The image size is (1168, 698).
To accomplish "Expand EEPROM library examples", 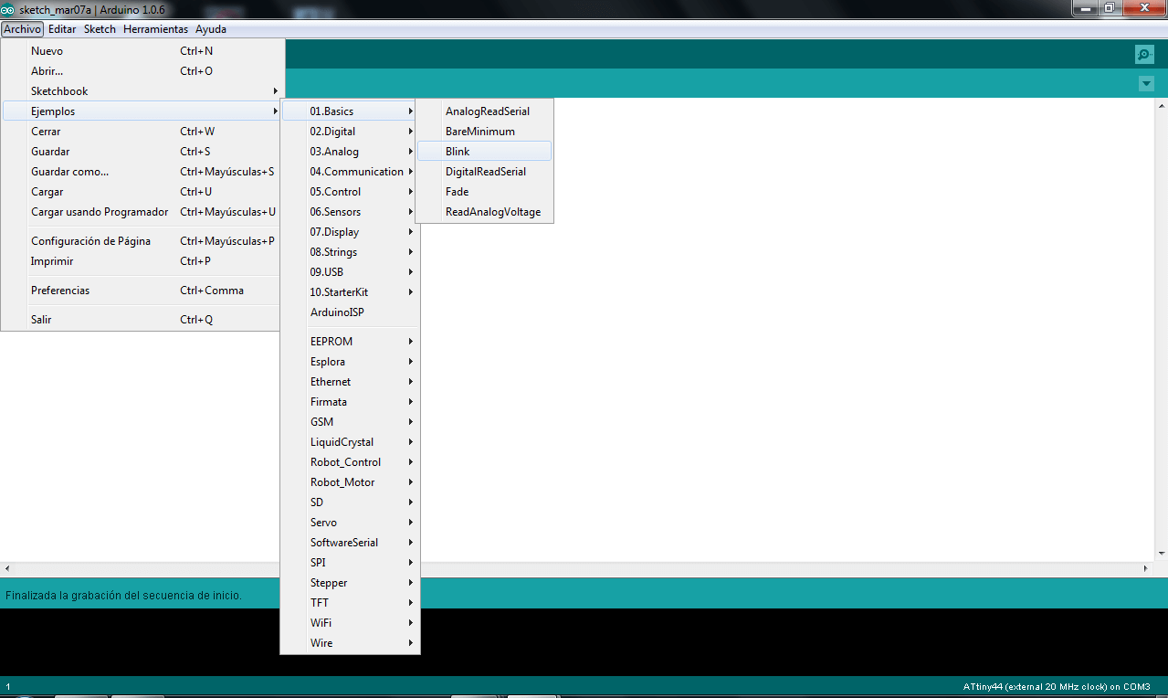I will pos(350,342).
